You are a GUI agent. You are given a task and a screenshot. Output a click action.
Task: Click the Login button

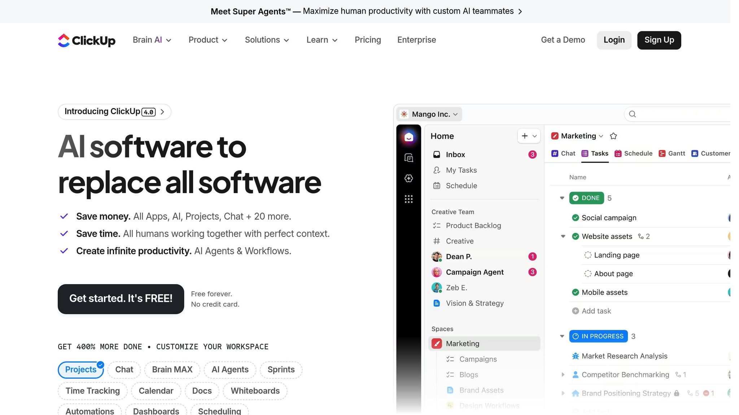(x=614, y=40)
